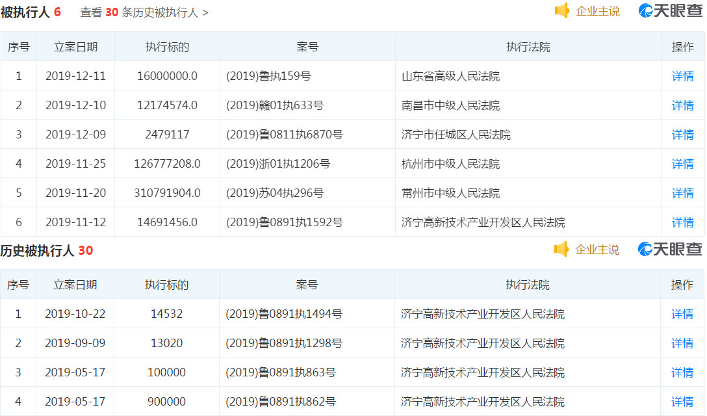
Task: Click court 济宁高新技术产业开发区人民法院 in 2019-11-12 row
Action: click(483, 222)
